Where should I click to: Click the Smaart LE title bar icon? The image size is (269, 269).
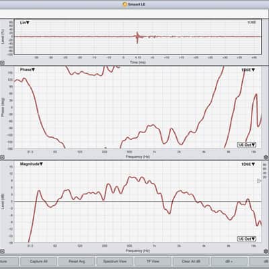point(125,4)
